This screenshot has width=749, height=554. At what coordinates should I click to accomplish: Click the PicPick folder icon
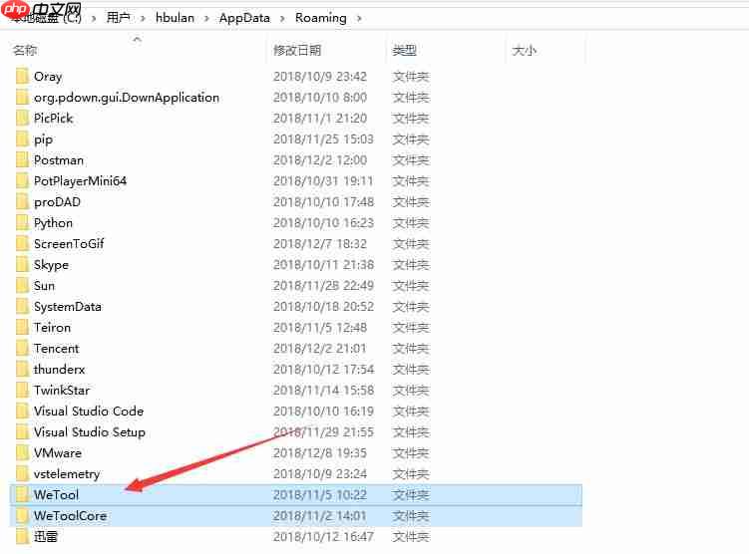22,119
